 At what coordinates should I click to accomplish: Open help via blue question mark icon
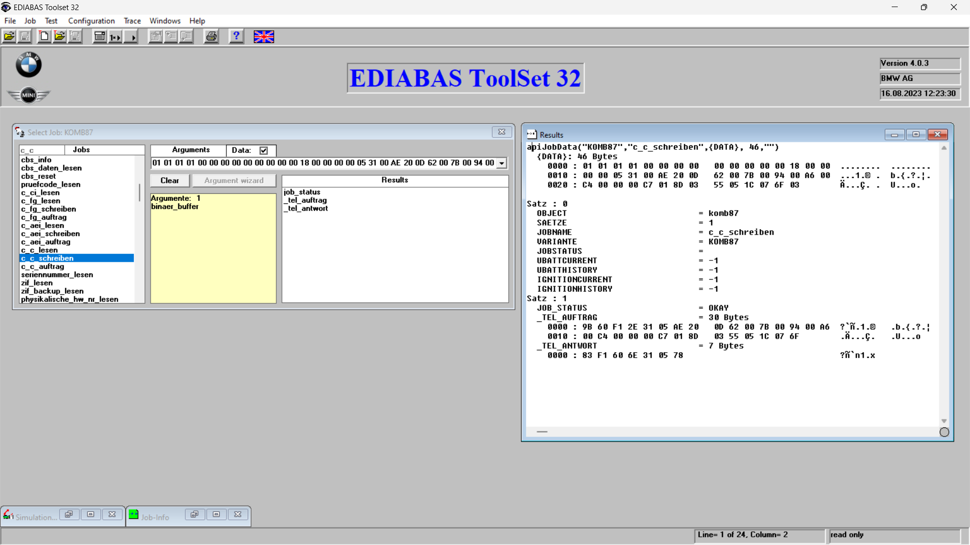pos(236,36)
